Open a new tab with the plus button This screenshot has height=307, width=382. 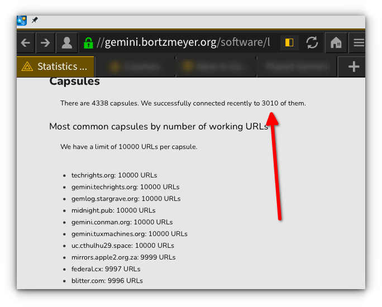point(354,67)
